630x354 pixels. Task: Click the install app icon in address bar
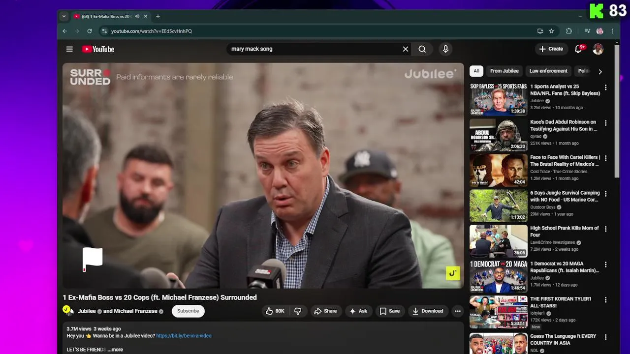pos(540,31)
